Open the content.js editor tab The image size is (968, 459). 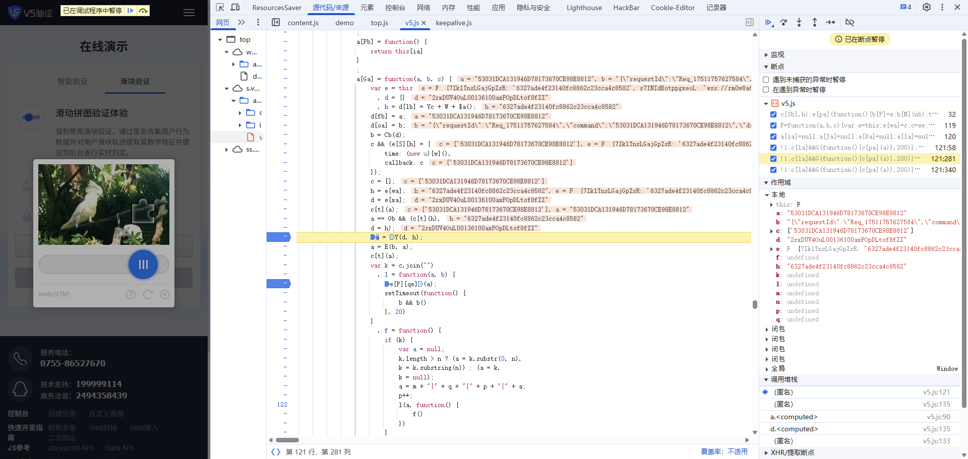pos(303,23)
